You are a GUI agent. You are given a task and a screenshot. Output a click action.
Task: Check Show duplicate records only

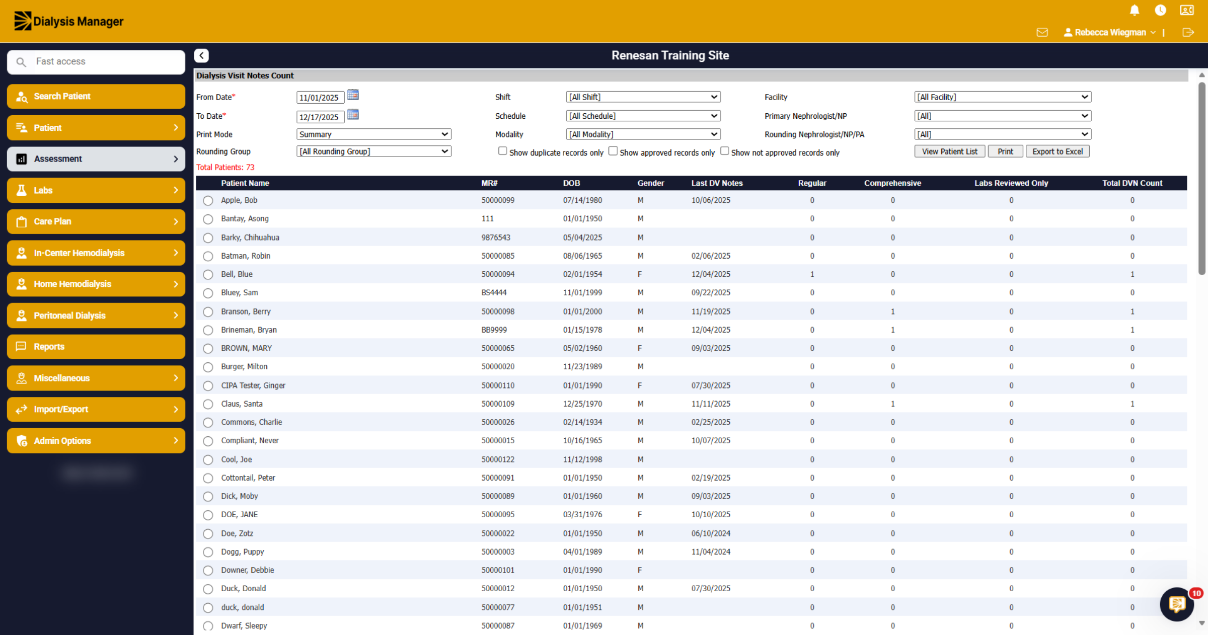502,151
